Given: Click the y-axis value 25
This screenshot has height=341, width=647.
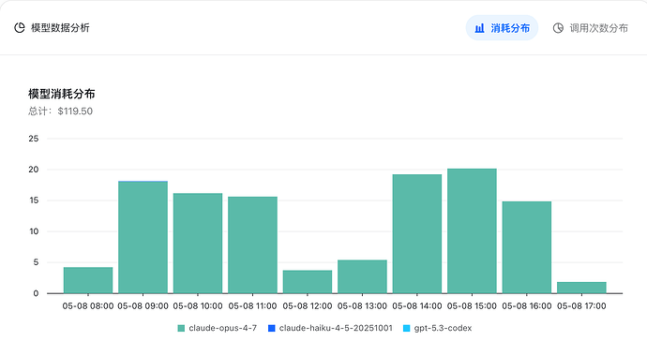Looking at the screenshot, I should (34, 139).
